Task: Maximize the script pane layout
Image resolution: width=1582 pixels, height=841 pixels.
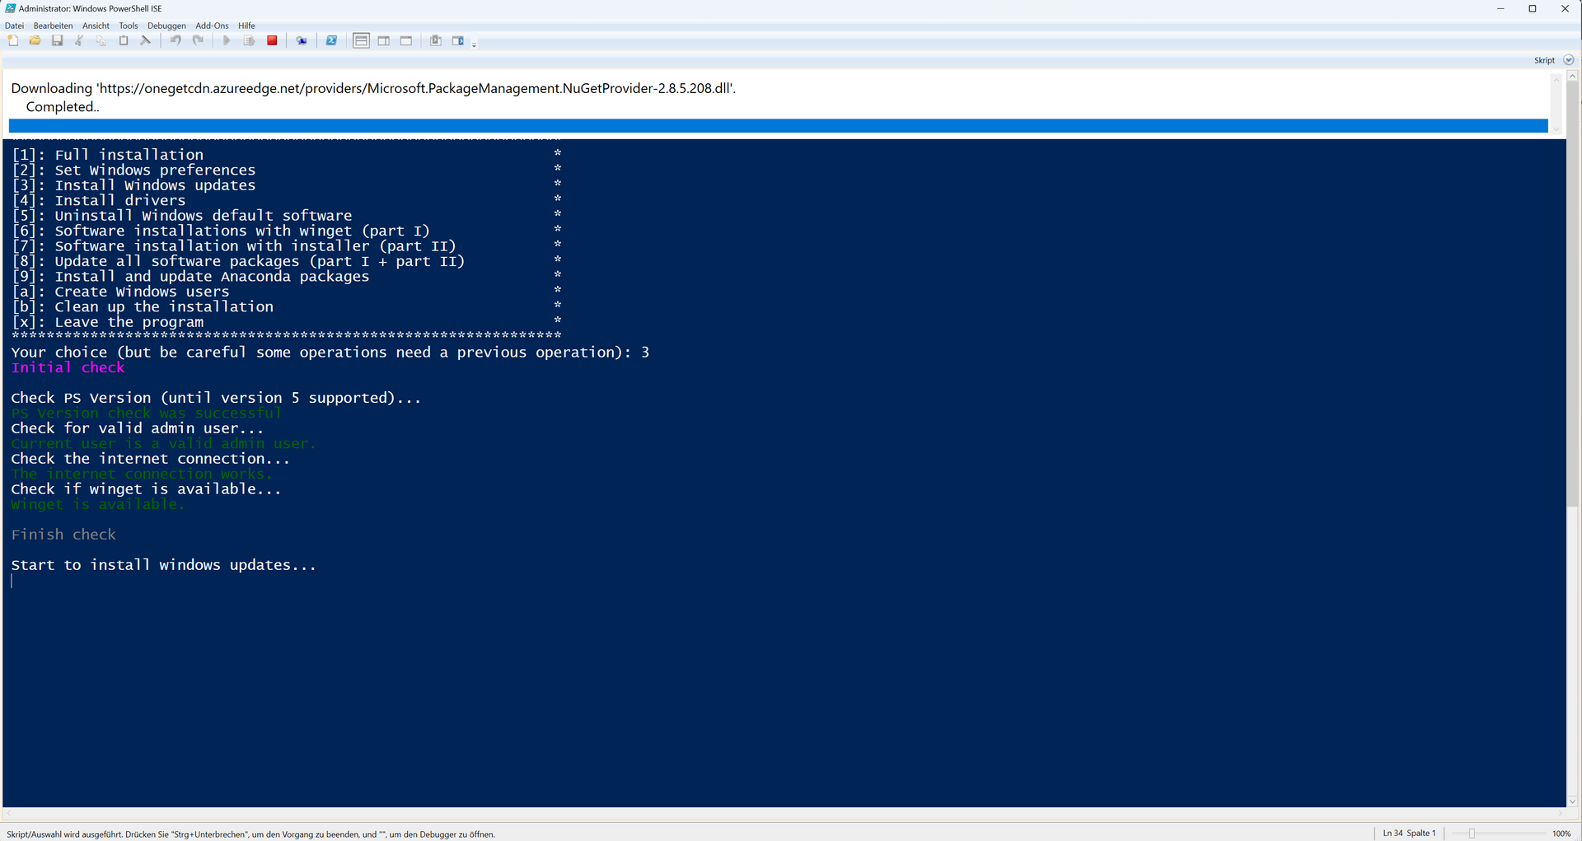Action: (406, 40)
